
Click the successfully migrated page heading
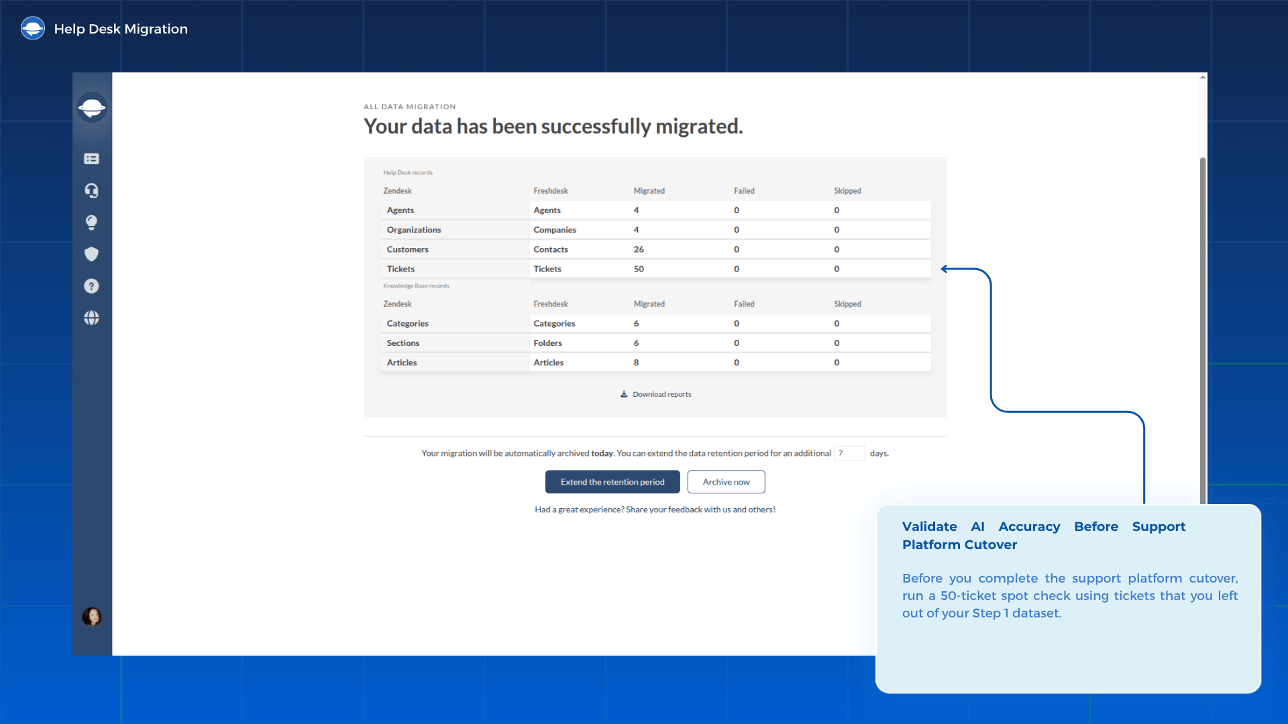553,127
